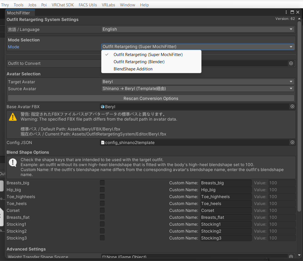This screenshot has width=303, height=261.
Task: Open the Window menu
Action: (127, 5)
